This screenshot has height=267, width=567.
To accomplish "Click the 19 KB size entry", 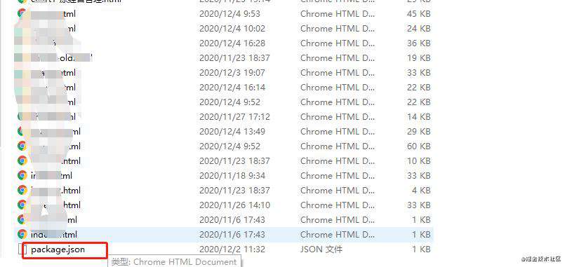I will pos(419,57).
